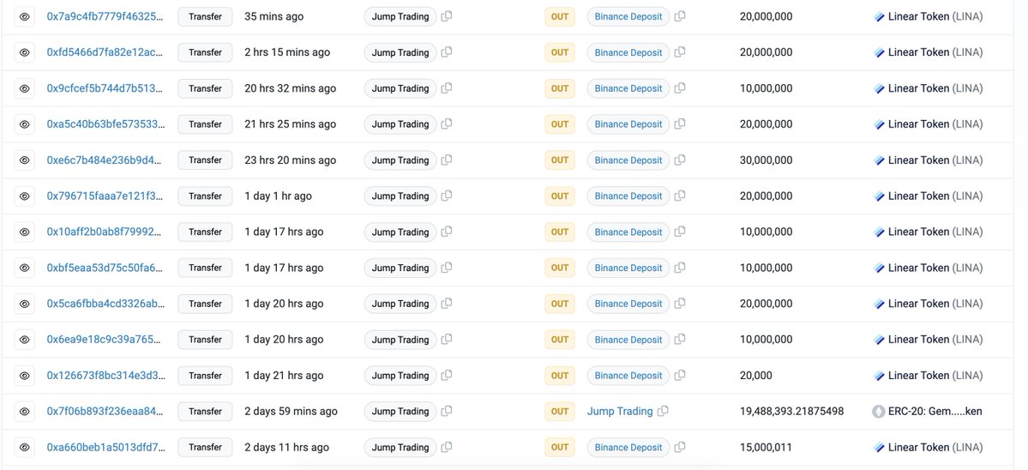The image size is (1028, 470).
Task: Copy Jump Trading address in 0x7a9c4fb7779f46325 row
Action: (x=447, y=16)
